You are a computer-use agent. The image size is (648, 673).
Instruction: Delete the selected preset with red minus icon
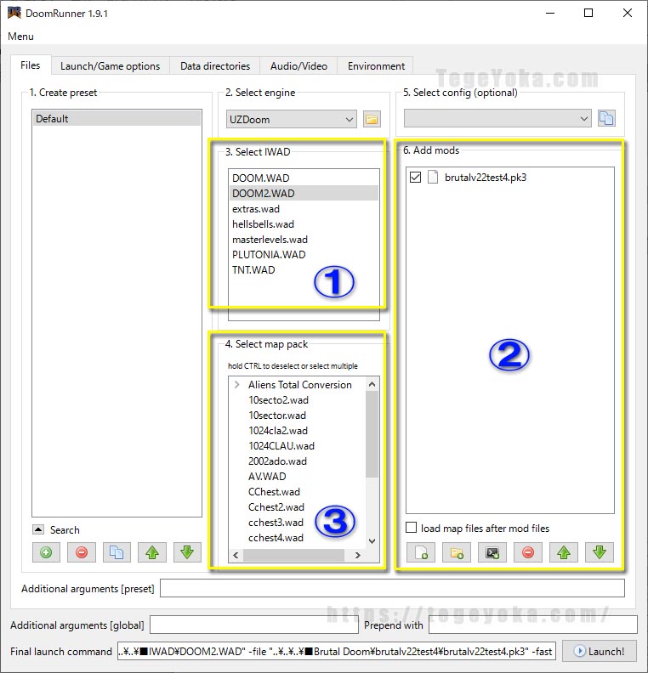point(82,552)
